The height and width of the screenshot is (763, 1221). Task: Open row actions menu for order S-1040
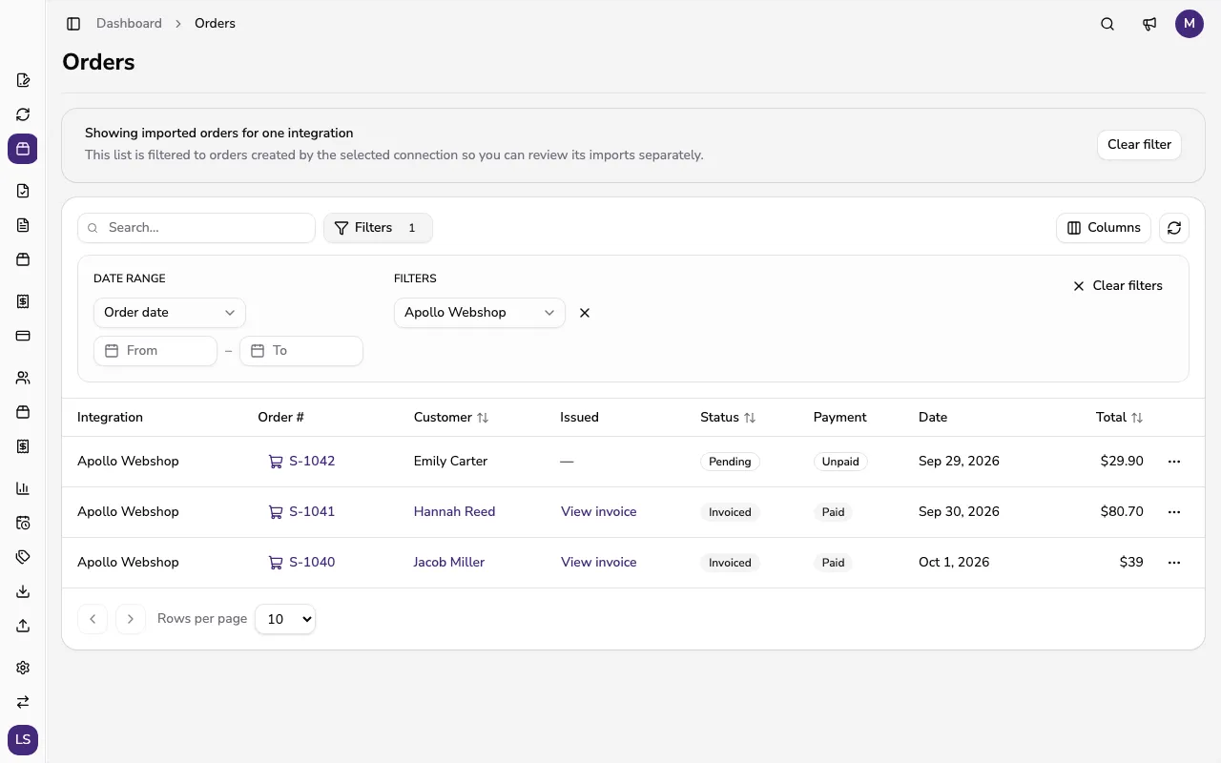pyautogui.click(x=1174, y=563)
